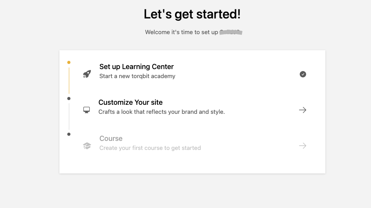Click the orange progress line between steps
The width and height of the screenshot is (371, 208).
point(69,80)
